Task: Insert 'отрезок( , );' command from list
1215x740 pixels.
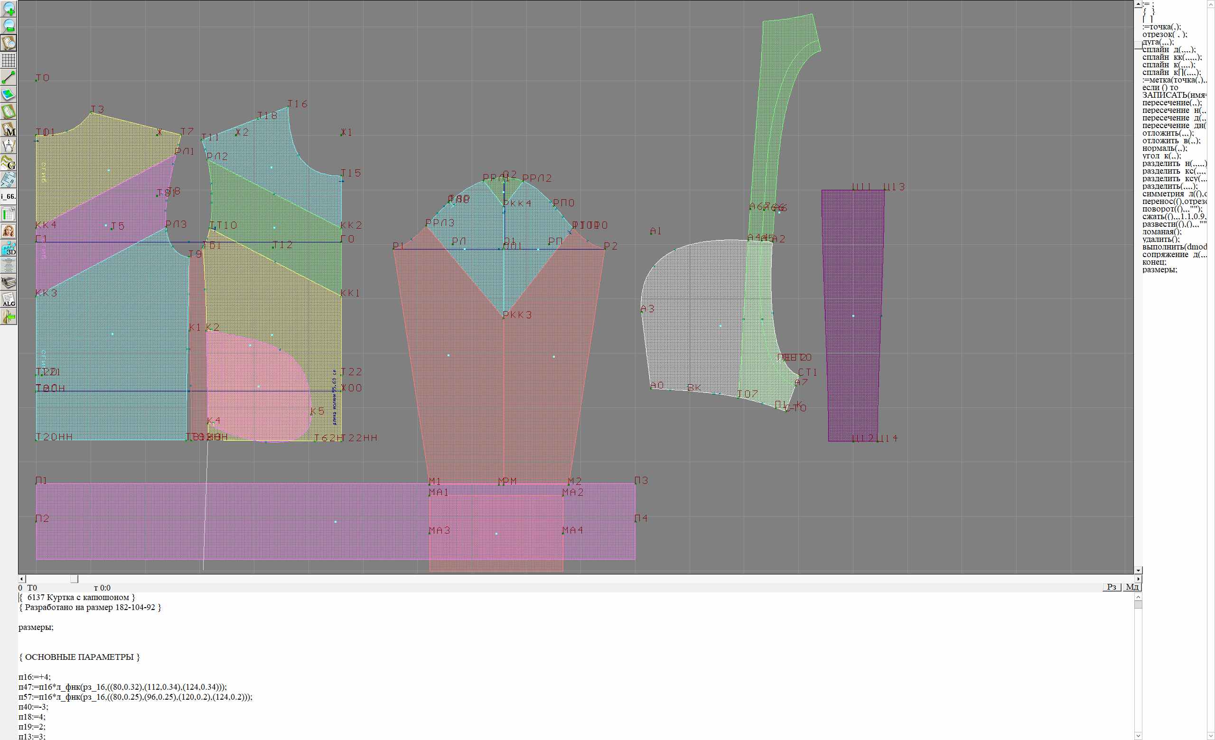Action: click(x=1164, y=35)
